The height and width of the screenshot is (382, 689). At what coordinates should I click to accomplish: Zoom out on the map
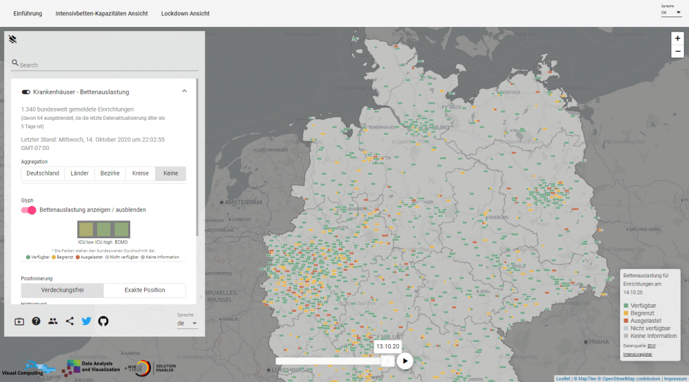[x=678, y=52]
